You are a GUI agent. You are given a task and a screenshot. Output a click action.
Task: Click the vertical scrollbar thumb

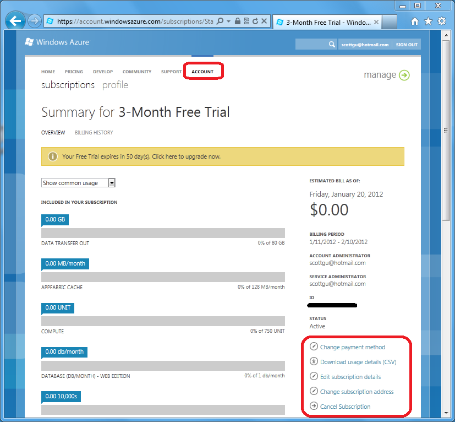(x=446, y=131)
